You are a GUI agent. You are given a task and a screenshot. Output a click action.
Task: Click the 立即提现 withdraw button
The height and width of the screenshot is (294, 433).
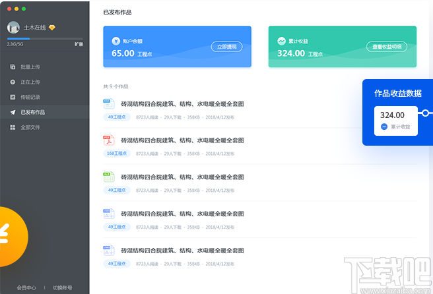[x=226, y=47]
